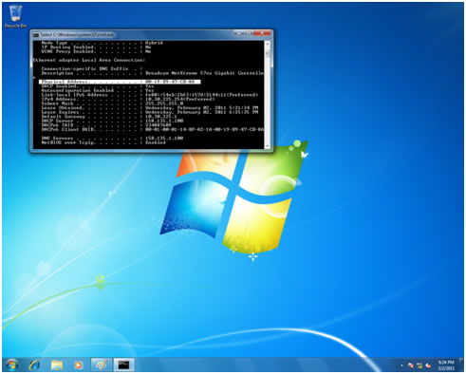466x374 pixels.
Task: Minimize the Command Prompt window
Action: tap(238, 33)
